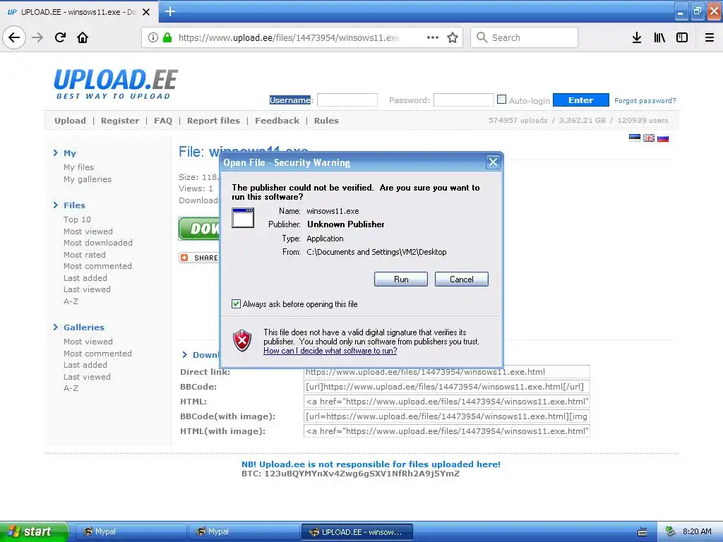The width and height of the screenshot is (723, 542).
Task: Open My files in sidebar
Action: [78, 167]
